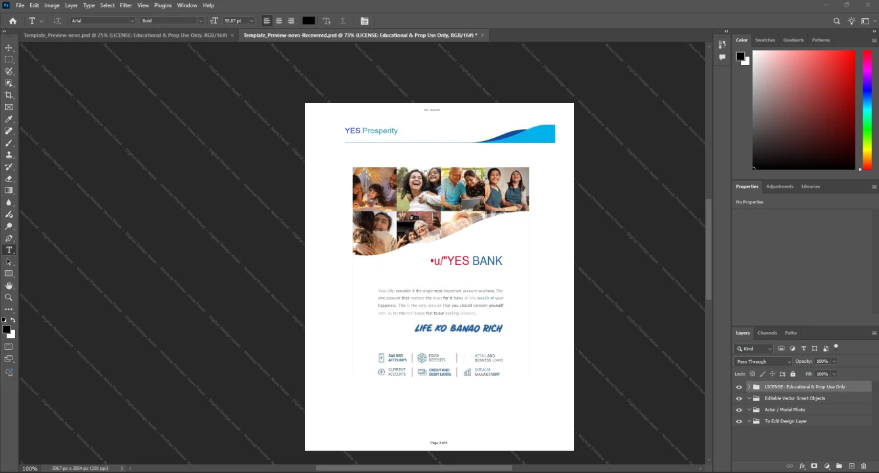Collapse the Actor / Model Photo group
The image size is (879, 473).
[749, 410]
